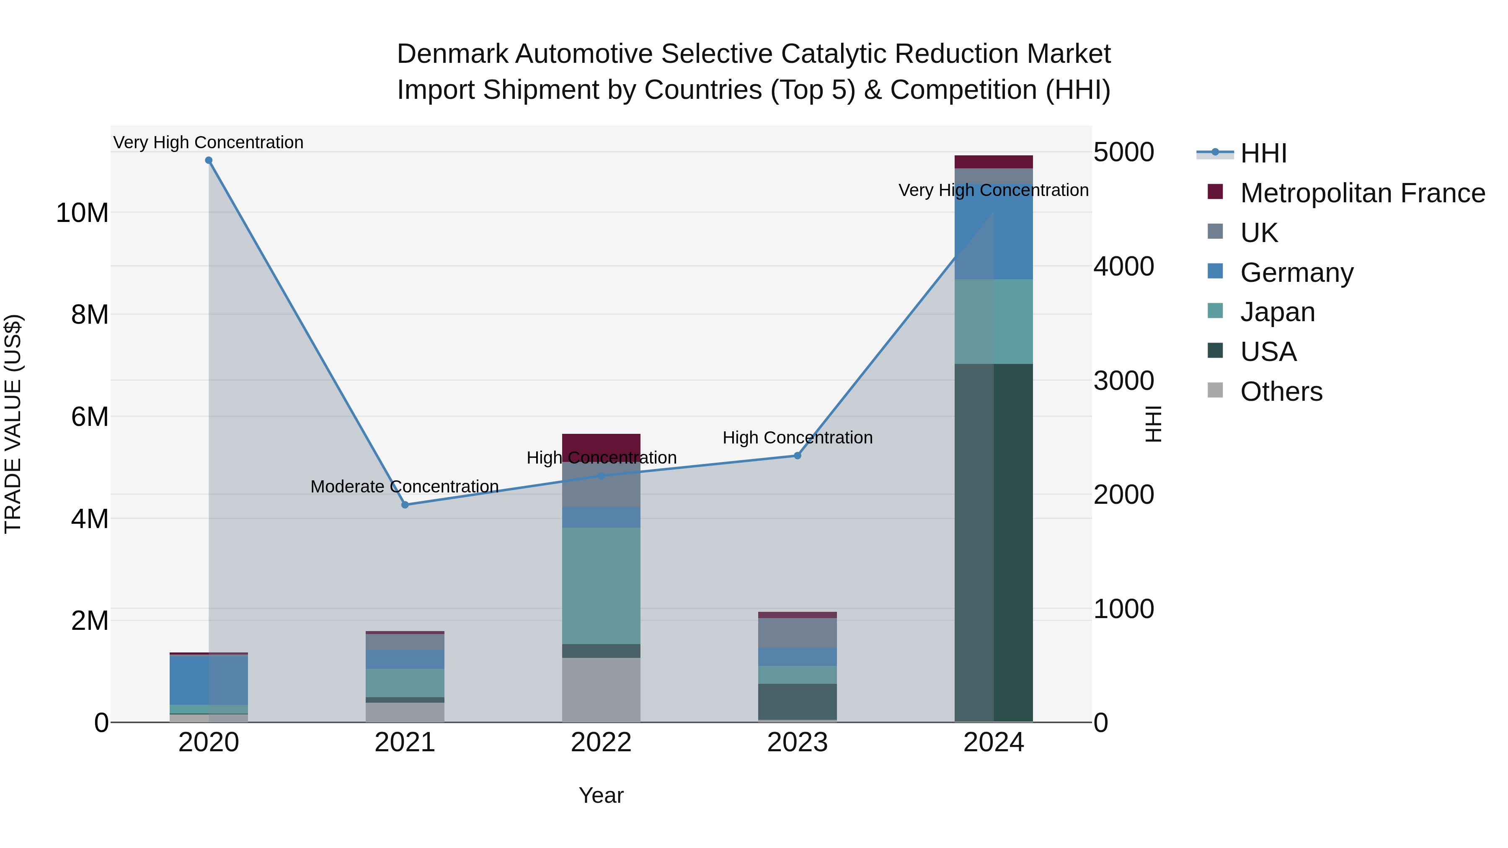The width and height of the screenshot is (1508, 848).
Task: Click the chart title text
Action: pyautogui.click(x=754, y=72)
